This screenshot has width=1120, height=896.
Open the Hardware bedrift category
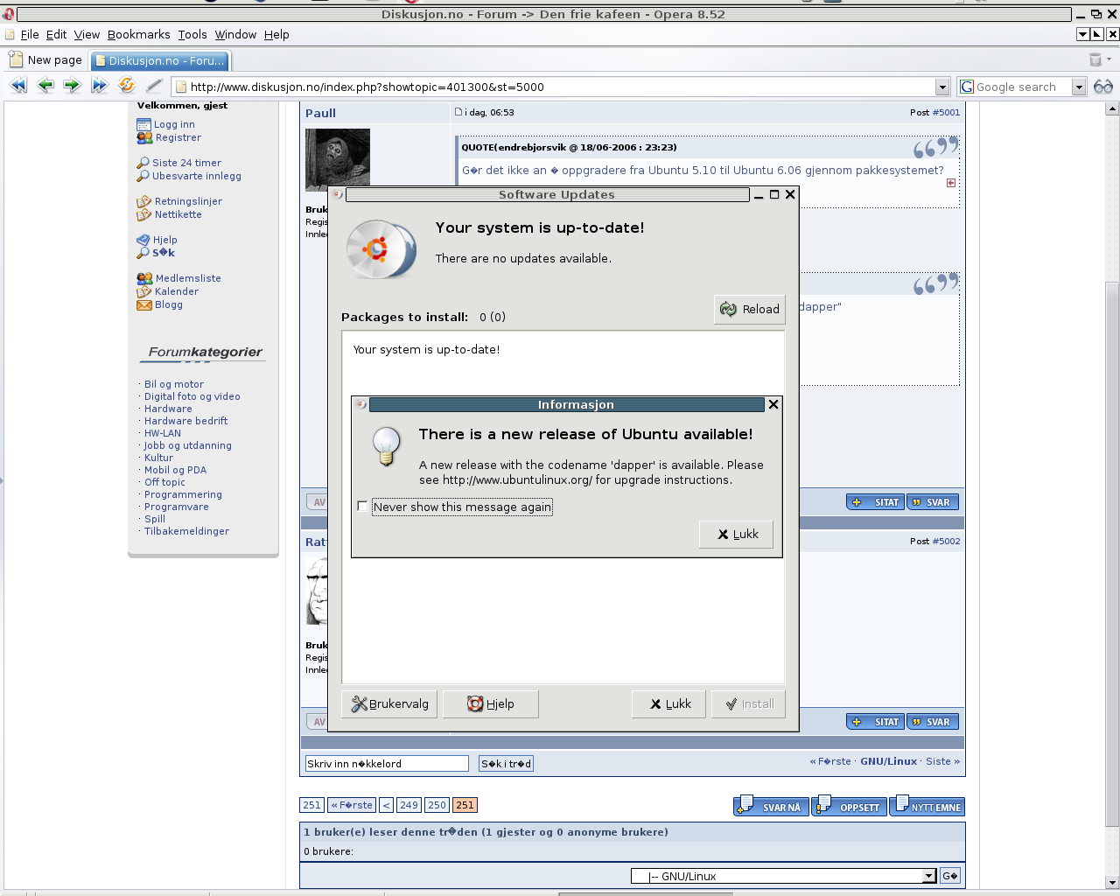pos(185,421)
